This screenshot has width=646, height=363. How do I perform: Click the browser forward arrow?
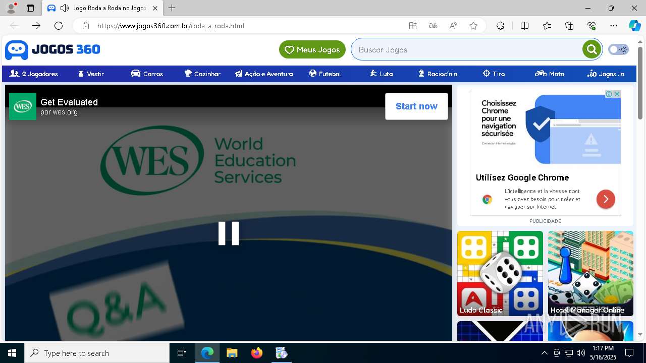[36, 26]
